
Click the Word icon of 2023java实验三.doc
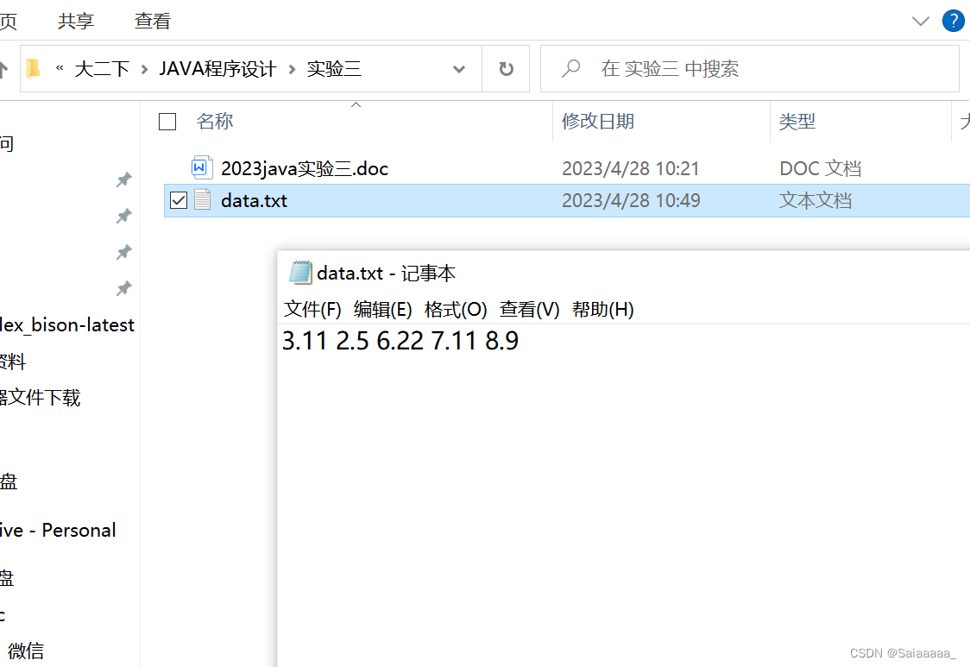pos(202,167)
